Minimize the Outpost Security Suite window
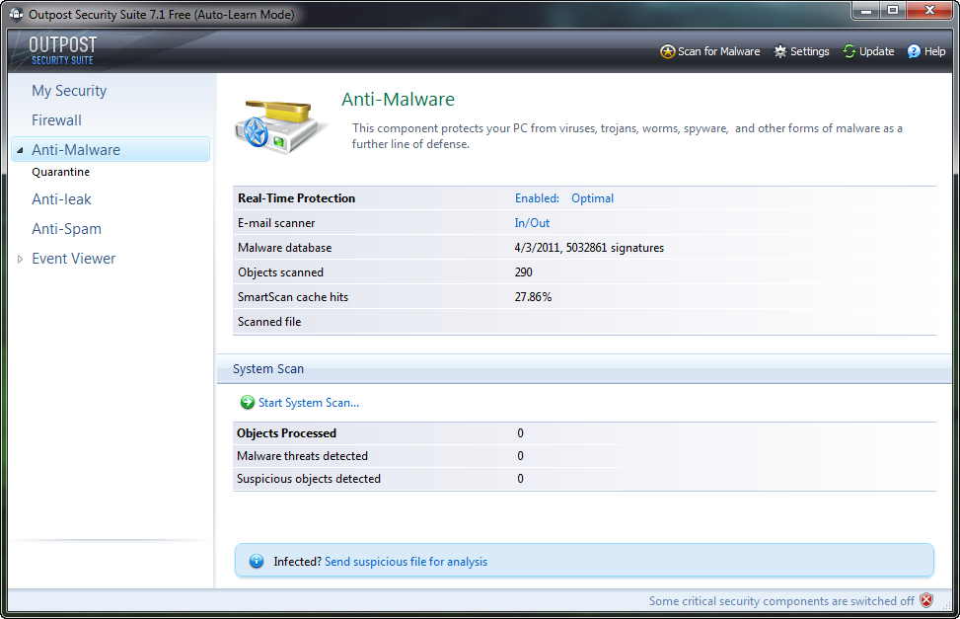This screenshot has width=960, height=619. point(865,11)
